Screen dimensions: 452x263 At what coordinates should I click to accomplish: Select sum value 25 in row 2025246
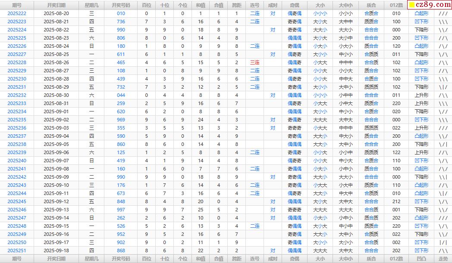201,210
